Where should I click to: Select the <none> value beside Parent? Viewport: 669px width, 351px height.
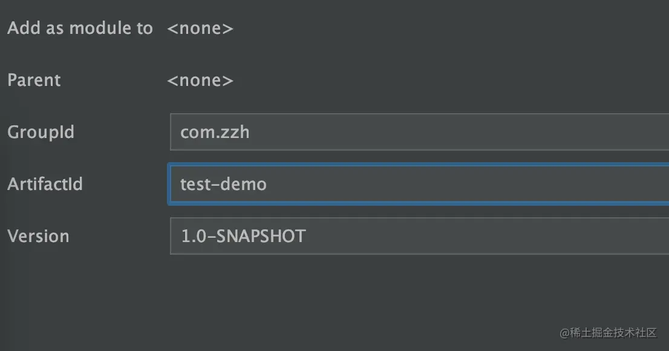click(200, 80)
